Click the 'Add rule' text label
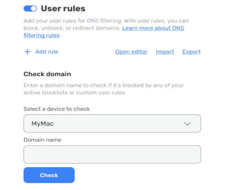This screenshot has width=232, height=190. [x=47, y=52]
